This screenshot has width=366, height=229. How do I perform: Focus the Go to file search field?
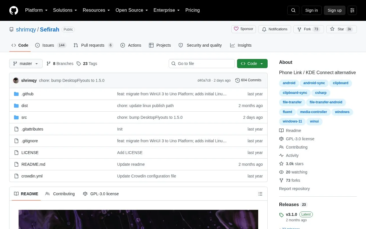(x=202, y=64)
